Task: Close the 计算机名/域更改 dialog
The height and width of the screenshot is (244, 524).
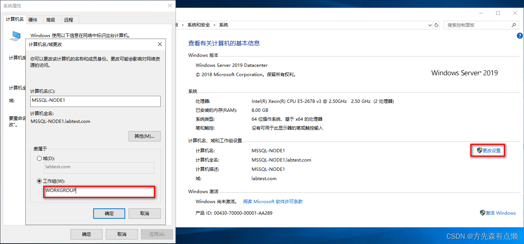Action: point(160,44)
